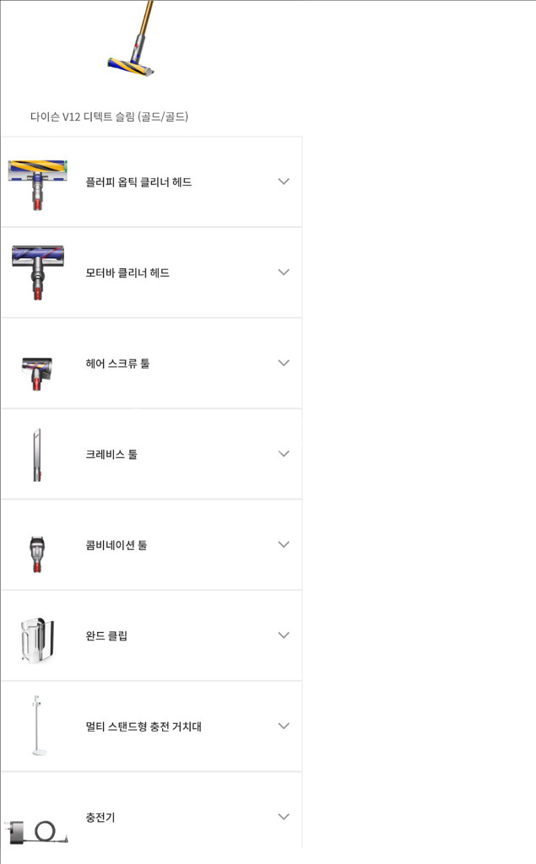536x864 pixels.
Task: Click the Crevice tool picture
Action: (37, 455)
